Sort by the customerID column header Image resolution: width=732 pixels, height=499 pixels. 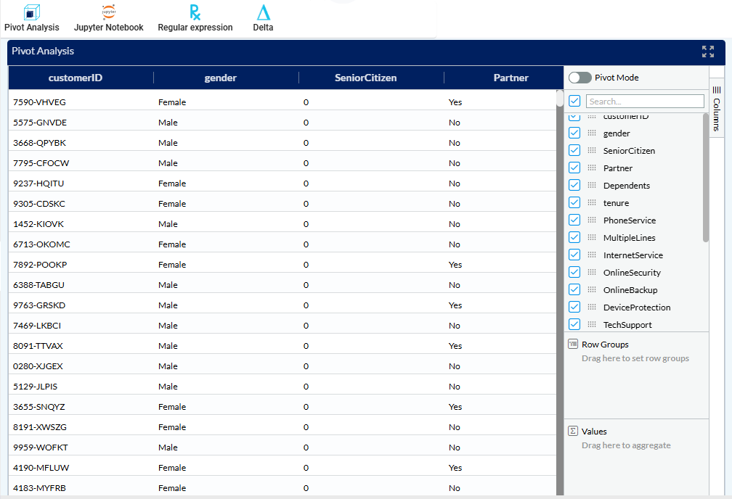point(76,78)
